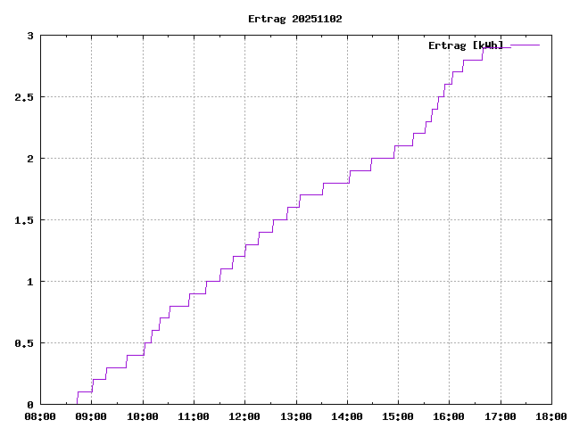Click the purple legend line sample

(x=525, y=45)
